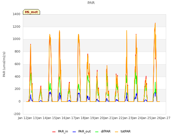
Task: Click the 600 y-axis label
Action: tap(17, 64)
